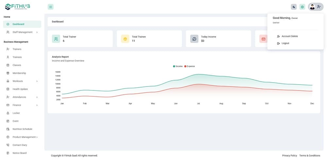Click the Total Trainee box icon

pyautogui.click(x=125, y=39)
